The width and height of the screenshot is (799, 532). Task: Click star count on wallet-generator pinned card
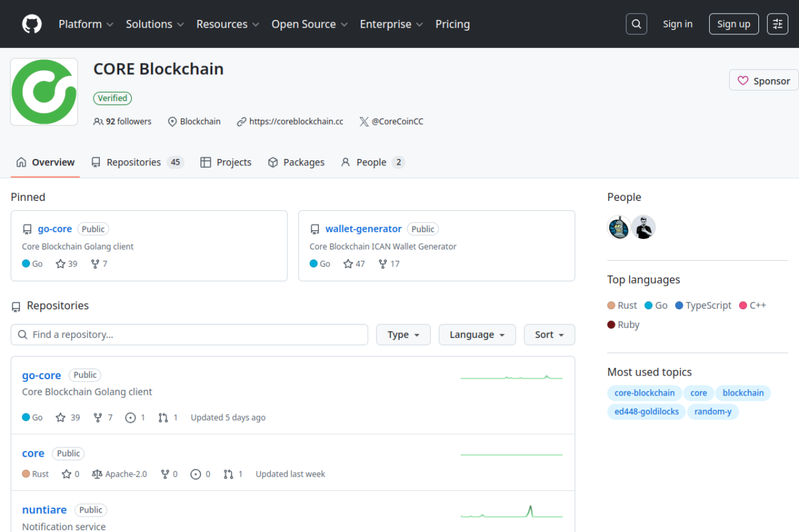click(x=354, y=264)
